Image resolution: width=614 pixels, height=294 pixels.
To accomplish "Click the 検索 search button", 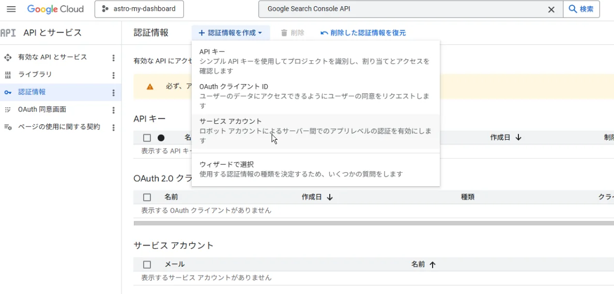I will click(581, 9).
